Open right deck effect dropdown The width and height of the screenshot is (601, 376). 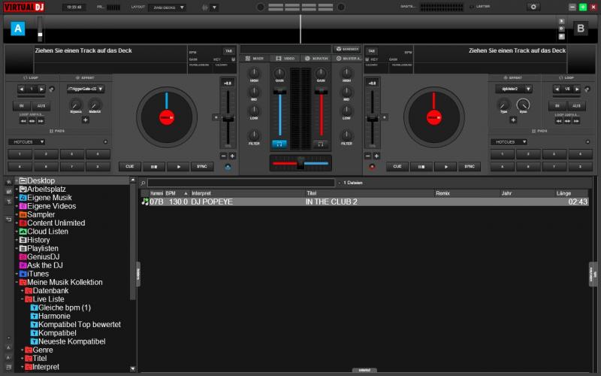coord(514,89)
